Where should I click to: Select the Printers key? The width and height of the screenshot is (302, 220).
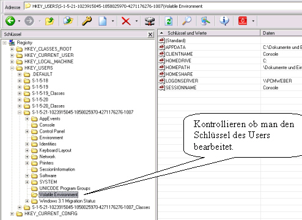(46, 163)
